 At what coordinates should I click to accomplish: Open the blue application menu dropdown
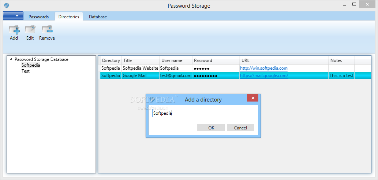13,16
